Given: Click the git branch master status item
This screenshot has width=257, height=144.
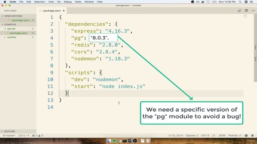Looking at the screenshot, I should click(x=9, y=136).
